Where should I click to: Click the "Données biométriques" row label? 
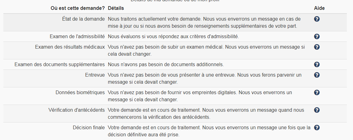point(80,92)
